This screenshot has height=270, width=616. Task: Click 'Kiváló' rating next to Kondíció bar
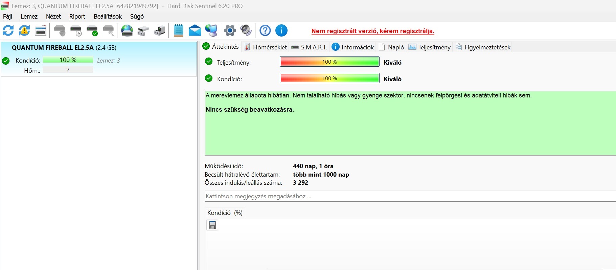pos(392,79)
